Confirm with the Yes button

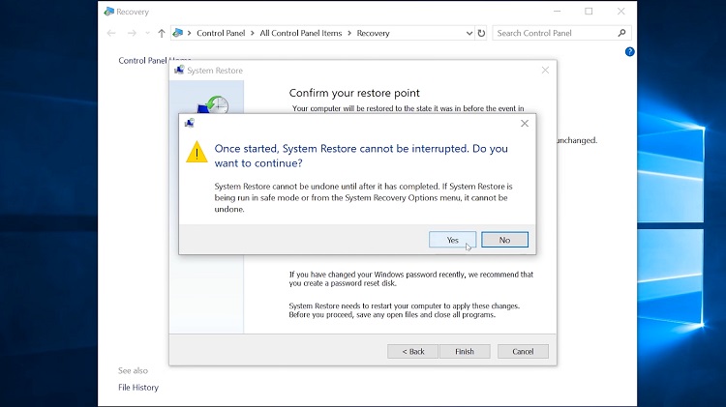452,240
